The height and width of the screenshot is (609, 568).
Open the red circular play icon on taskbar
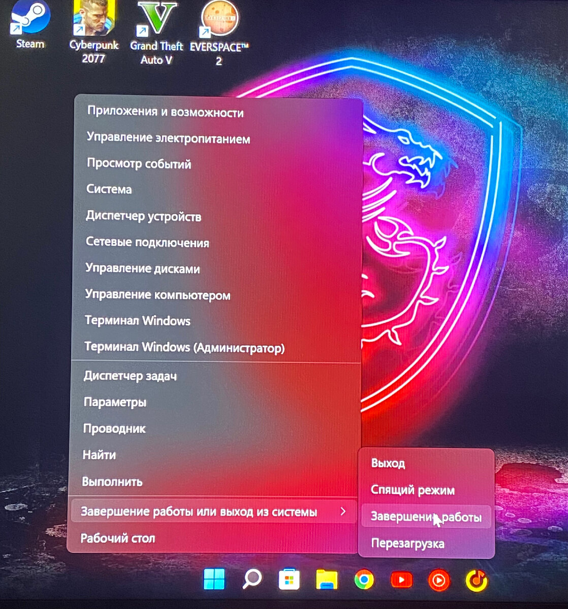pos(439,580)
